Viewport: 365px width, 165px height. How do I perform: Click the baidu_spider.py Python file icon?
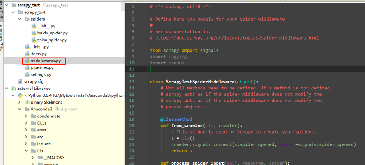(34, 33)
